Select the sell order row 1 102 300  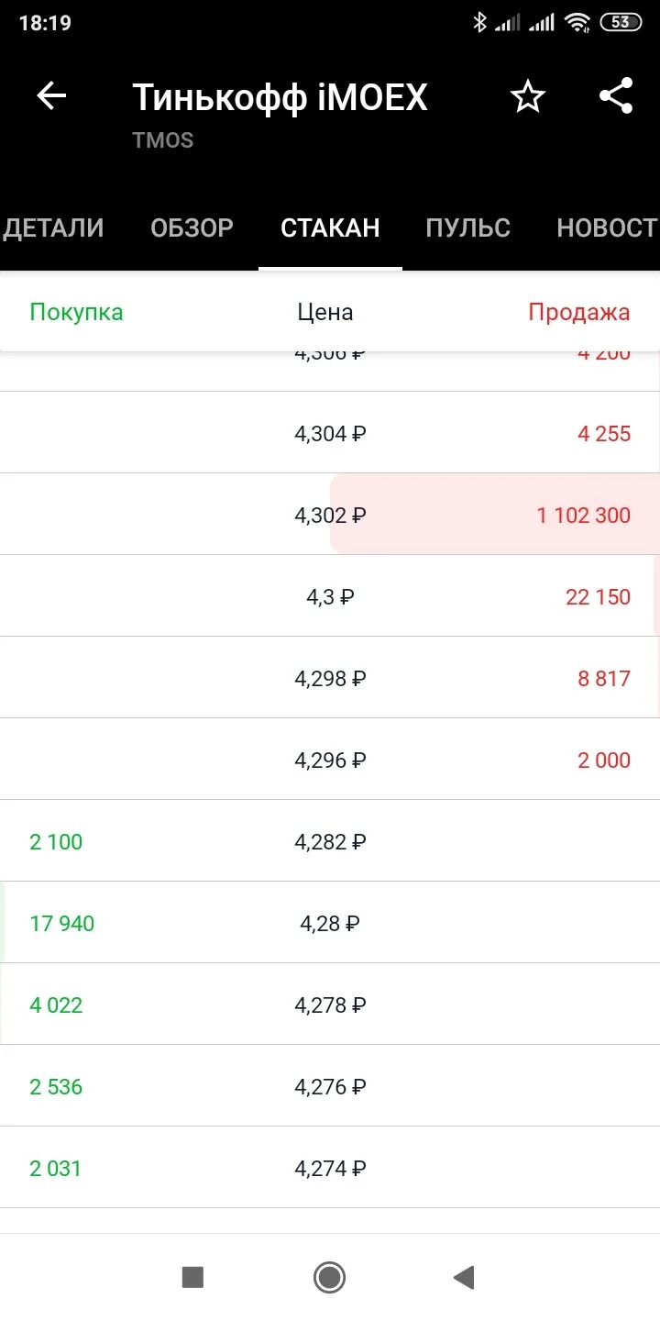[330, 515]
